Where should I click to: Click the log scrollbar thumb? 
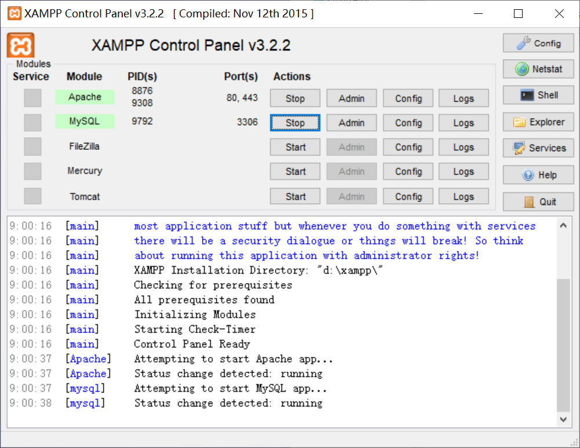[x=563, y=345]
